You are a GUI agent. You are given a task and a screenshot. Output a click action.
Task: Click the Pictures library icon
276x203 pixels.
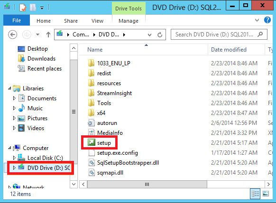point(21,118)
